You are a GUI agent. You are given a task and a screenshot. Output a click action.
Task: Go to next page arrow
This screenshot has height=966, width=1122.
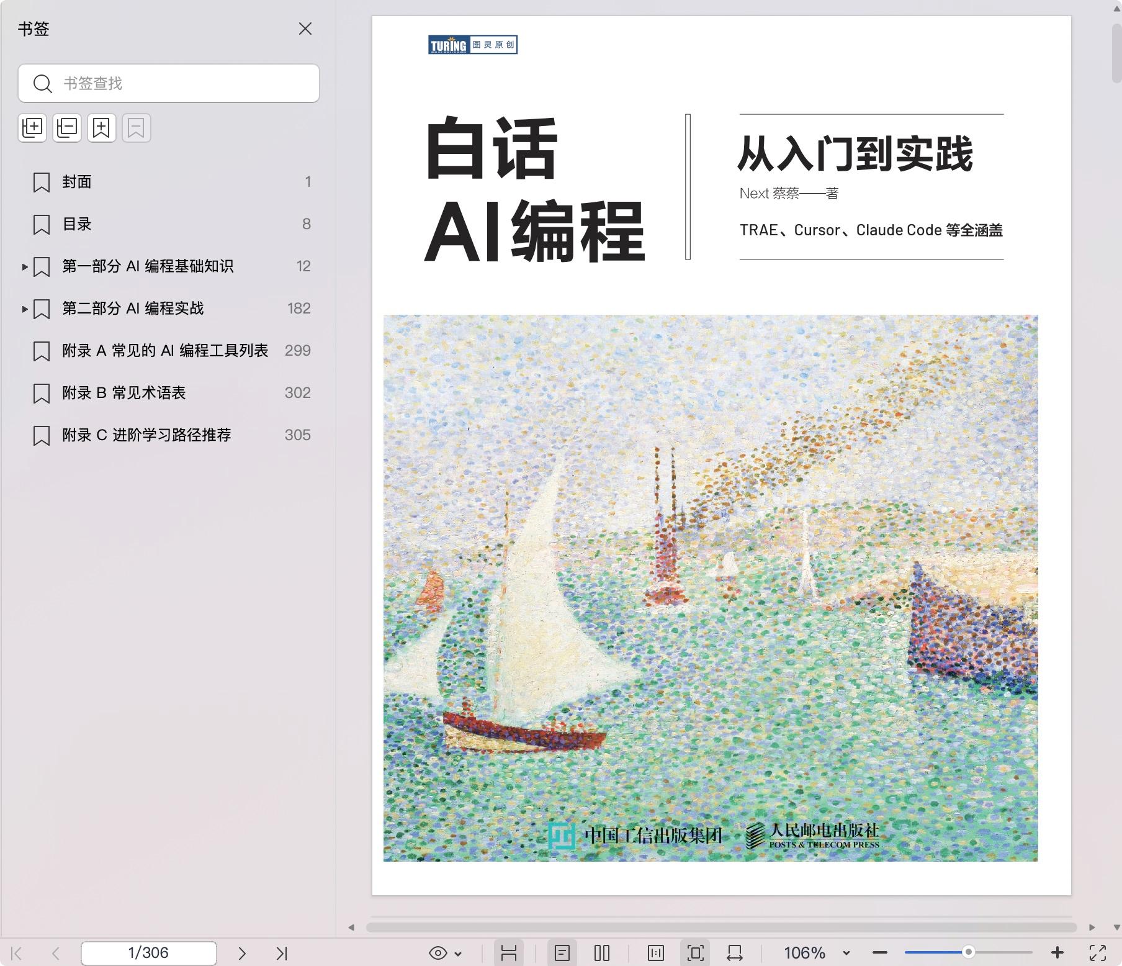tap(242, 953)
